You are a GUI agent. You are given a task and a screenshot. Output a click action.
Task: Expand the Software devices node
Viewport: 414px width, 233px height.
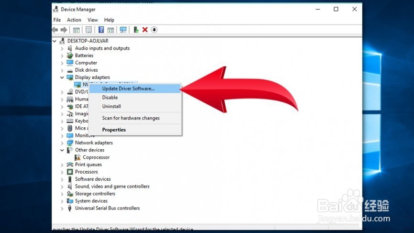(x=62, y=179)
